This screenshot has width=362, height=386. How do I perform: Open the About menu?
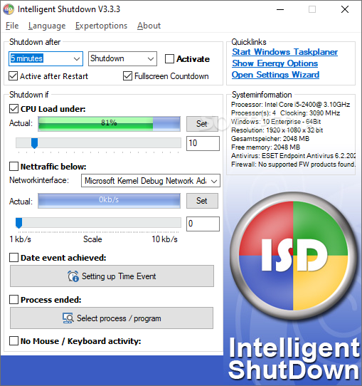tap(149, 26)
